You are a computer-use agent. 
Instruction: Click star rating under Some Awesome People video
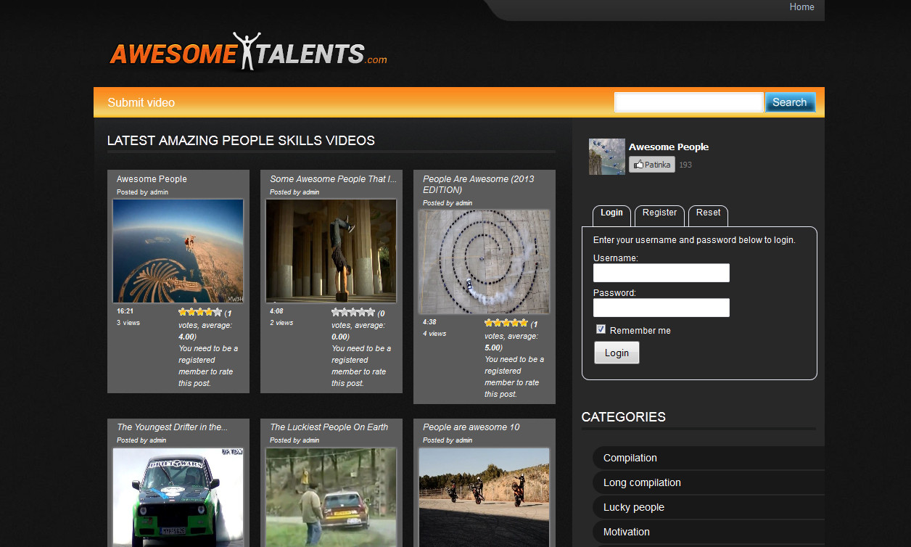tap(353, 312)
